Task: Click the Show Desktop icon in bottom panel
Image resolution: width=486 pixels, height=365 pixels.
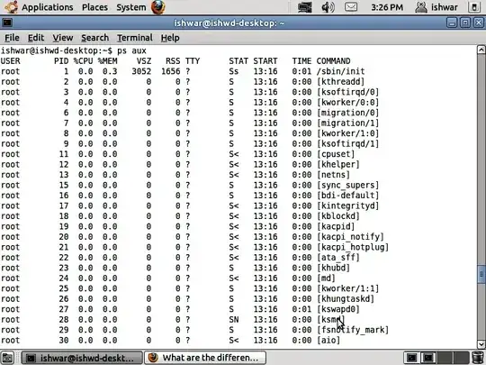Action: pos(7,358)
